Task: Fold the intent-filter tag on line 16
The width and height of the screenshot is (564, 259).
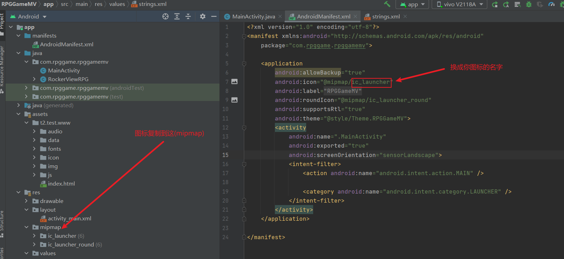Action: tap(244, 164)
